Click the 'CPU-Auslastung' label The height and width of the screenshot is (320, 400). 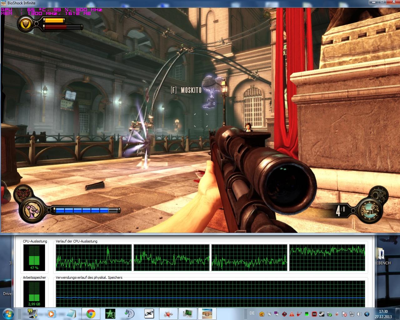click(x=35, y=241)
